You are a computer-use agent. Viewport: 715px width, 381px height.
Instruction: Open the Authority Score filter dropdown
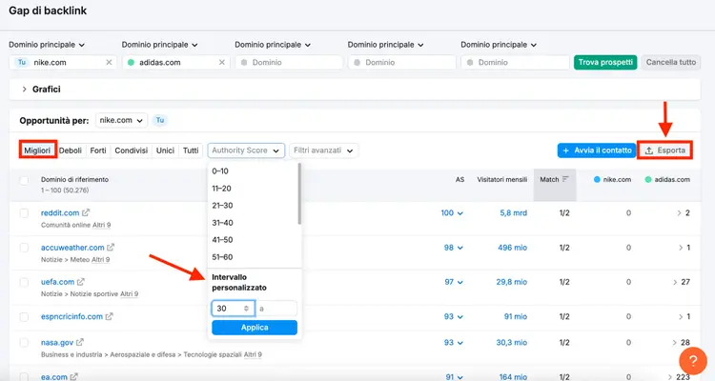(246, 150)
